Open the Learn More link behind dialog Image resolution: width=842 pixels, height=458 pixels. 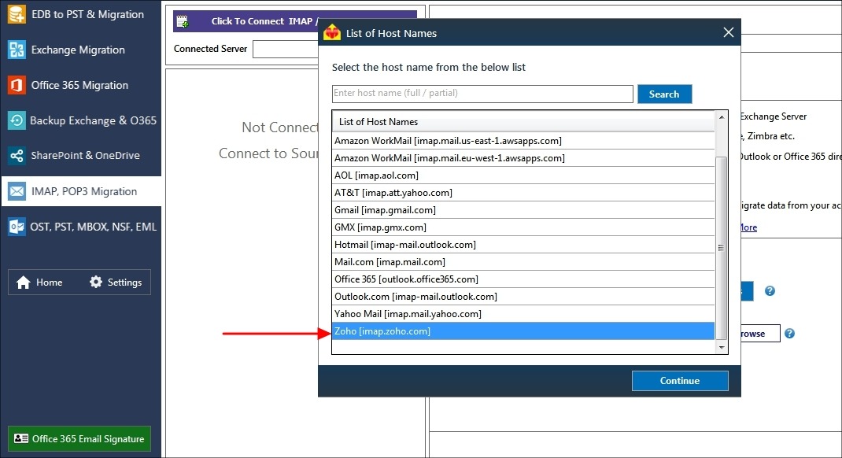click(748, 227)
